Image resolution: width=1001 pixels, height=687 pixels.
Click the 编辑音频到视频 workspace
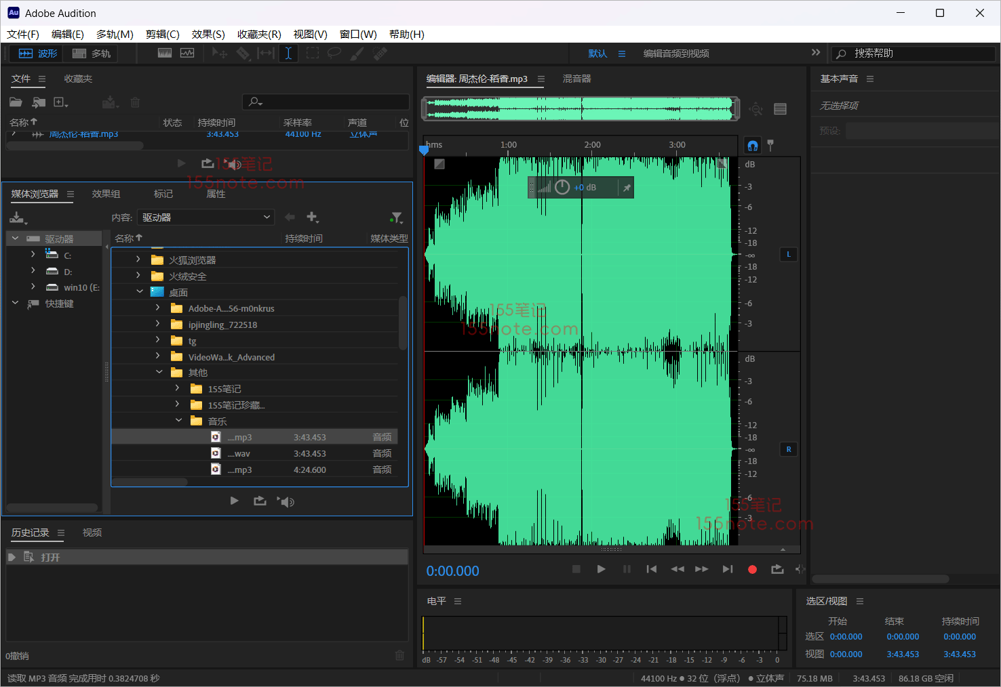pyautogui.click(x=675, y=54)
